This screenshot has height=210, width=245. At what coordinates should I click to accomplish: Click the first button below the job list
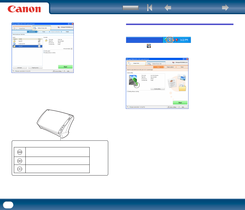pos(20,68)
